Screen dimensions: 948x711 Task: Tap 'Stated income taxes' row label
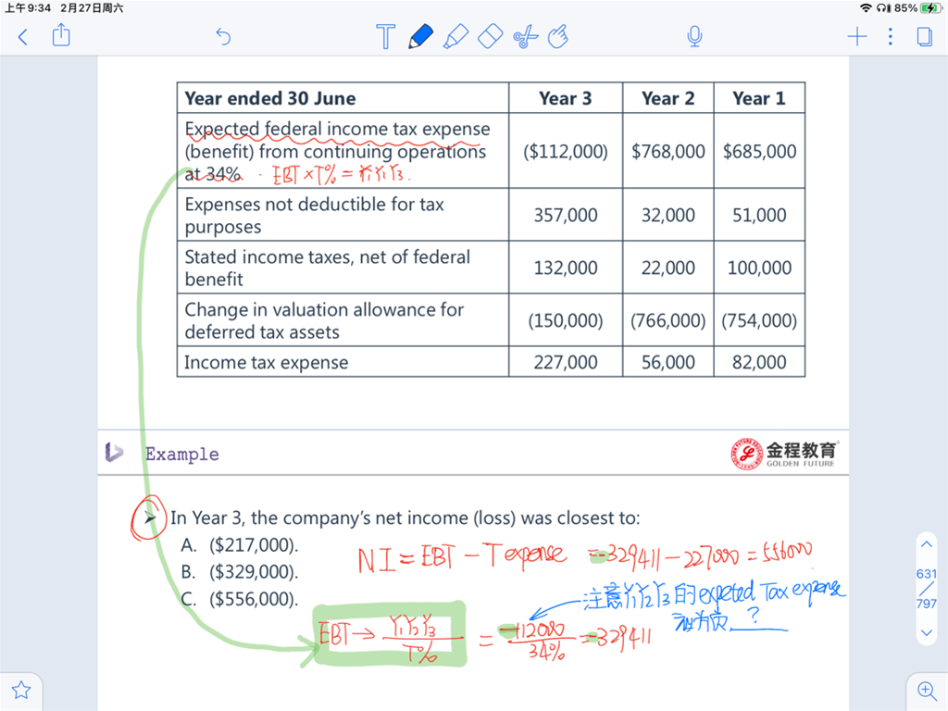click(x=327, y=268)
